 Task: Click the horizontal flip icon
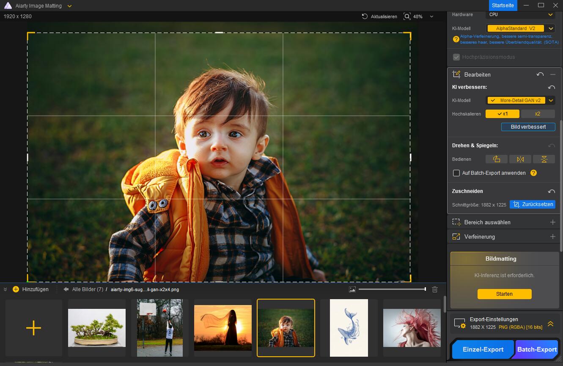tap(520, 159)
